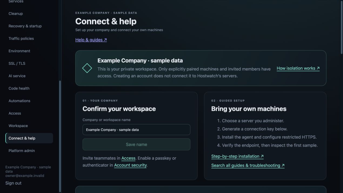Image resolution: width=343 pixels, height=193 pixels.
Task: Open Search all guides & troubleshooting
Action: point(248,165)
